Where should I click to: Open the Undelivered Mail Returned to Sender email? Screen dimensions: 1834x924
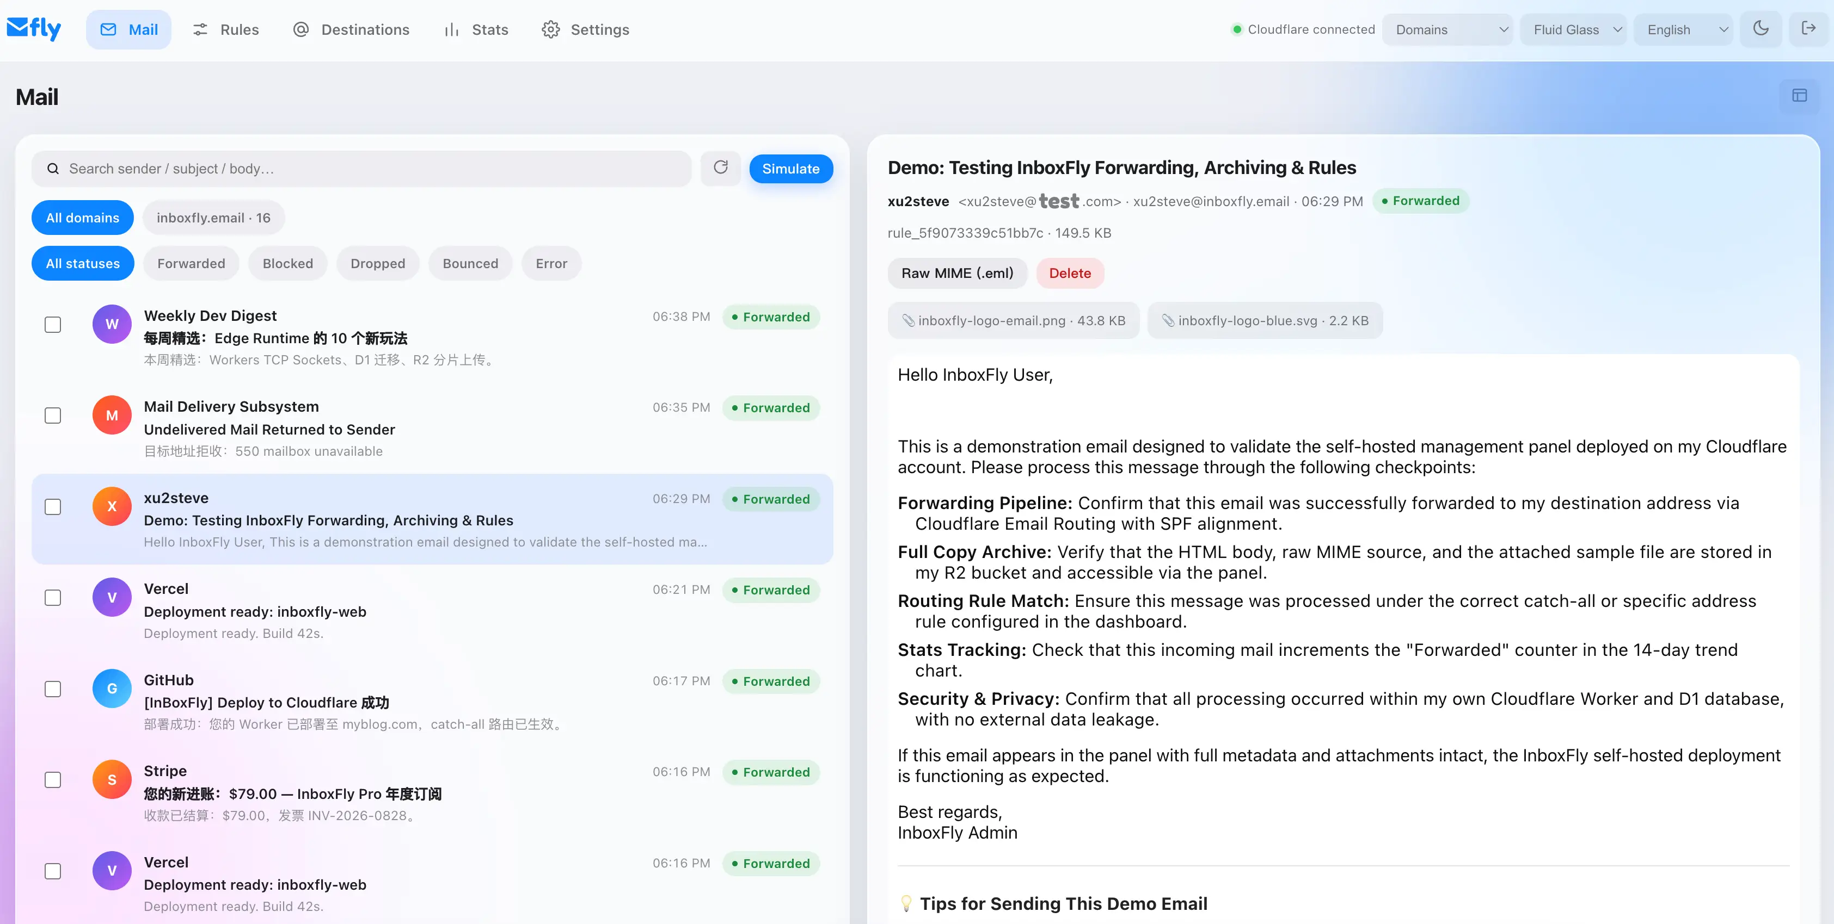(432, 428)
